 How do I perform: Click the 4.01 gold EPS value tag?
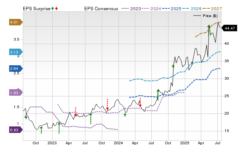[x=16, y=22]
